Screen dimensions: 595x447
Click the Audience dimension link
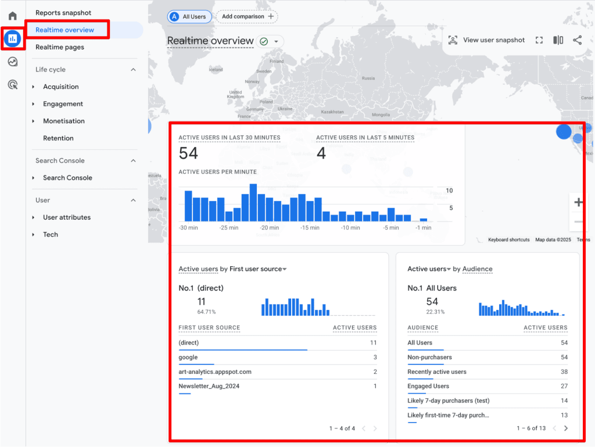478,269
